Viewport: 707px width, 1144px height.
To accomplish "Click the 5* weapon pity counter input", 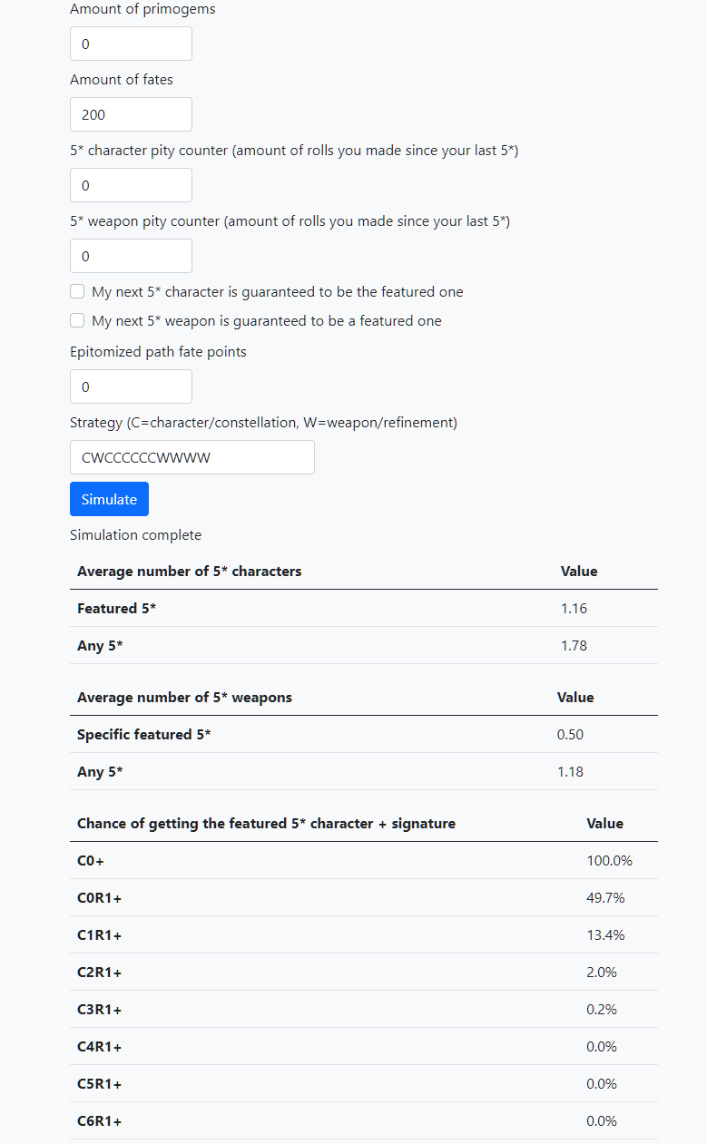I will point(131,256).
